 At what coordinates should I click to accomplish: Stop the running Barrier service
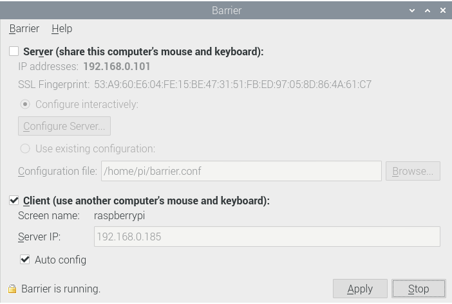pos(419,289)
